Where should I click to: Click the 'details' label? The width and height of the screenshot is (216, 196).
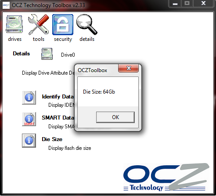[87, 39]
